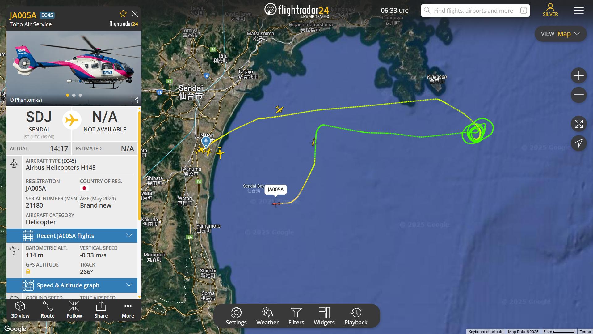Center map on my location
593x334 pixels.
[x=579, y=143]
